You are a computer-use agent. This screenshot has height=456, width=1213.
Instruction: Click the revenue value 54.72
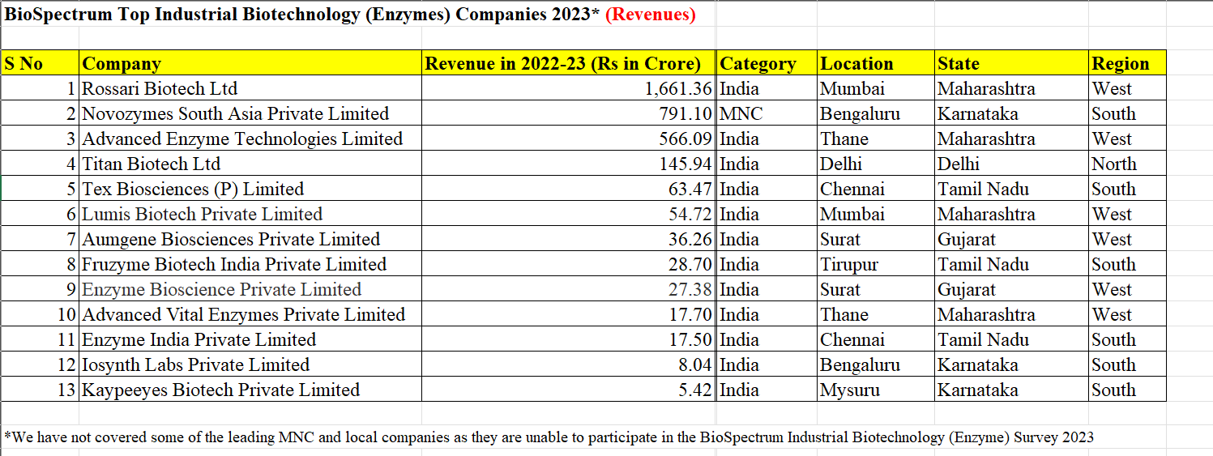tap(569, 214)
